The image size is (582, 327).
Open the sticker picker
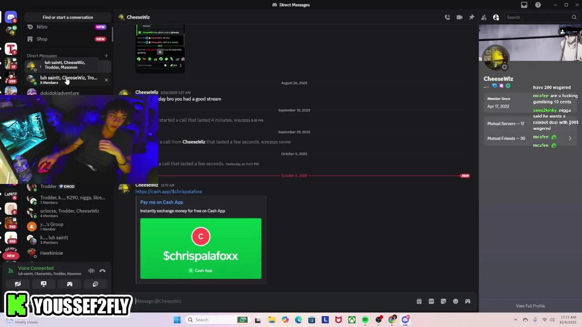pyautogui.click(x=443, y=301)
